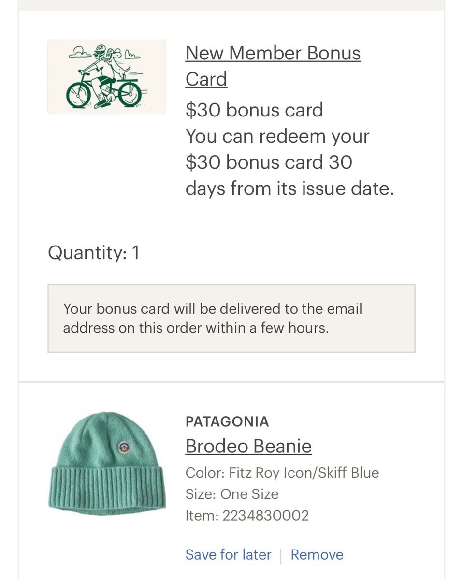Click the Size: One Size text
Viewport: 463px width, 579px height.
pos(232,494)
